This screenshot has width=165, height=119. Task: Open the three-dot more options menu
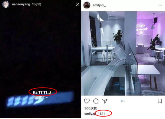(160, 5)
